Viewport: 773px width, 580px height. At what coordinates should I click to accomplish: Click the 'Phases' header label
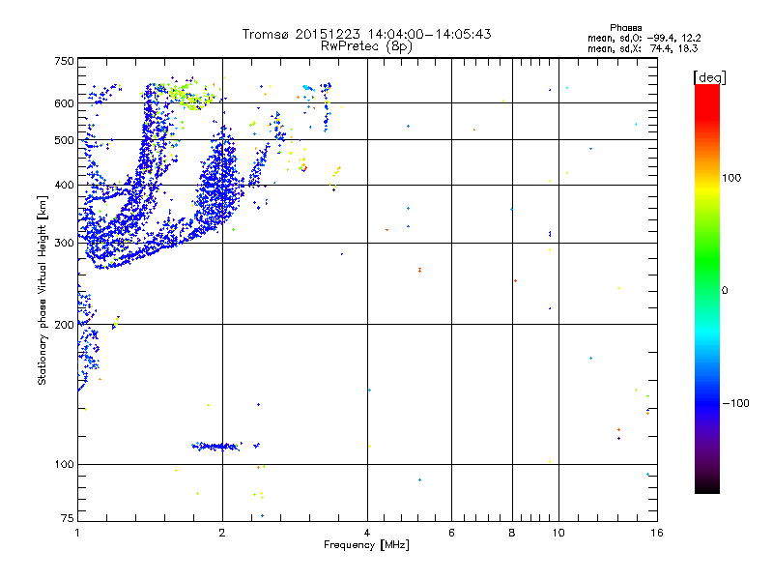point(625,28)
